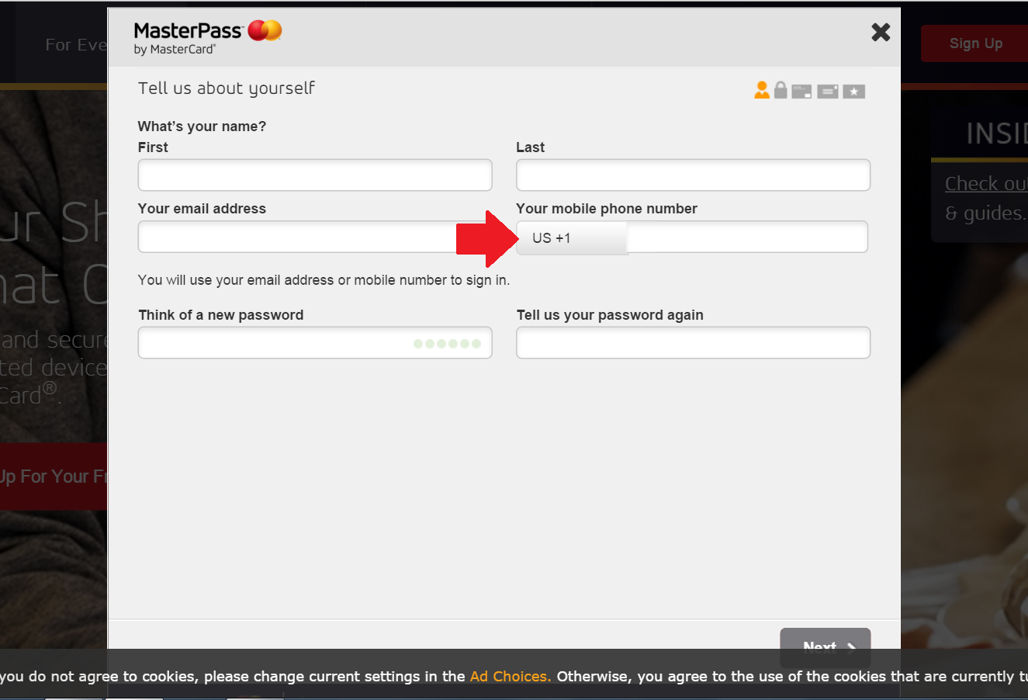Click the password strength dots indicator
The height and width of the screenshot is (700, 1028).
448,344
